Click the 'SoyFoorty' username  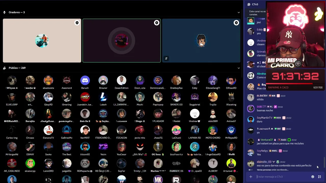click(176, 154)
